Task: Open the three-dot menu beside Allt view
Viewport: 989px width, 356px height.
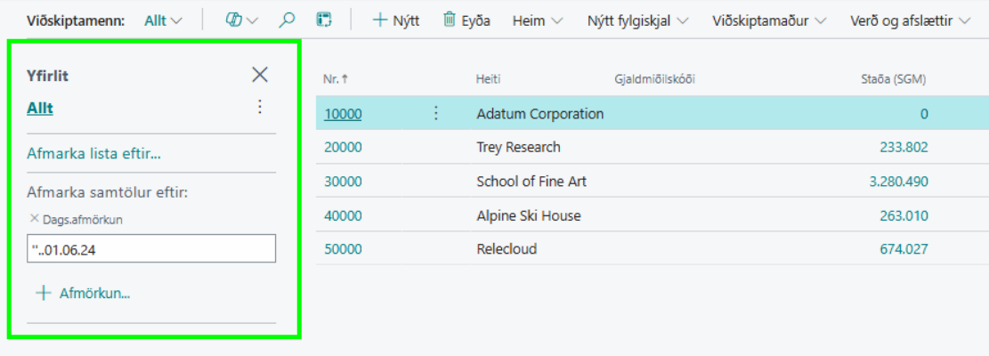Action: [260, 107]
